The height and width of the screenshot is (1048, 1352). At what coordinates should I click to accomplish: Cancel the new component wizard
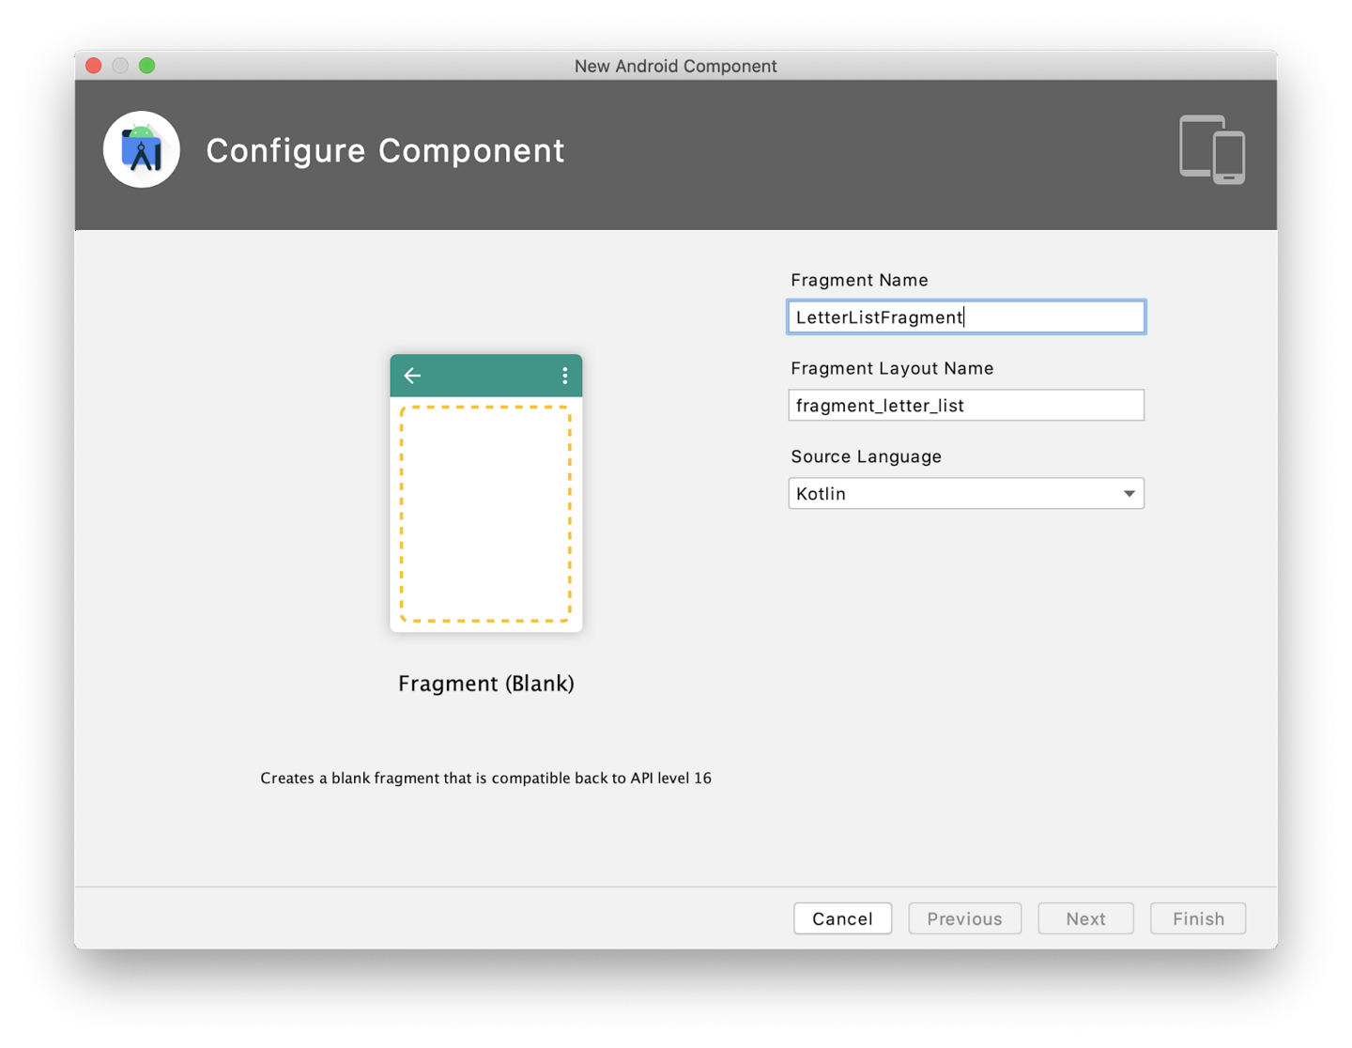click(x=842, y=917)
